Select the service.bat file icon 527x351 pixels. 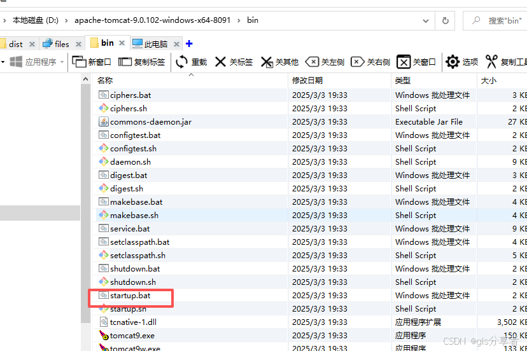[104, 228]
